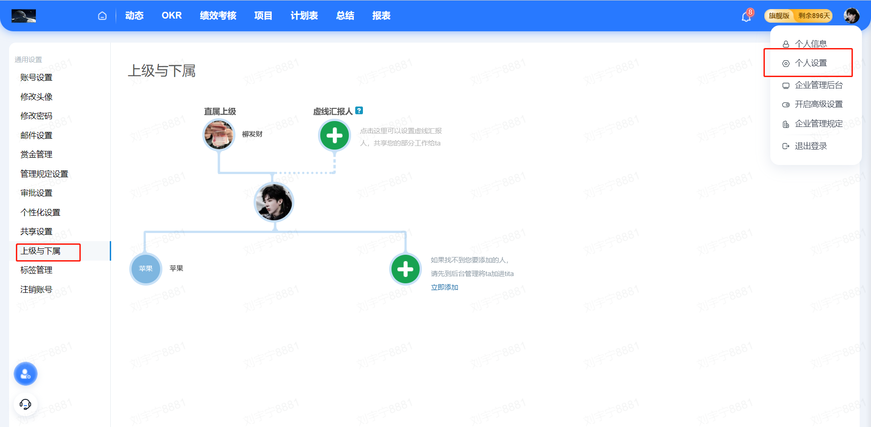
Task: Choose 退出登录 from the dropdown menu
Action: 811,146
